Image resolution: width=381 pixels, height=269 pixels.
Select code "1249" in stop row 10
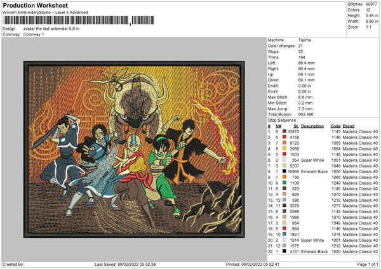336,183
